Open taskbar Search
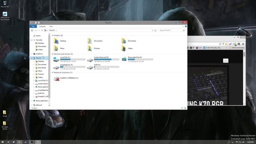The image size is (256, 144). (x=8, y=142)
